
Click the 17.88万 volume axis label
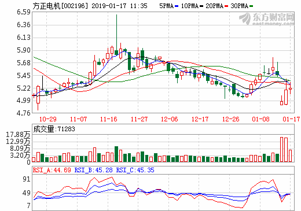click(x=18, y=135)
